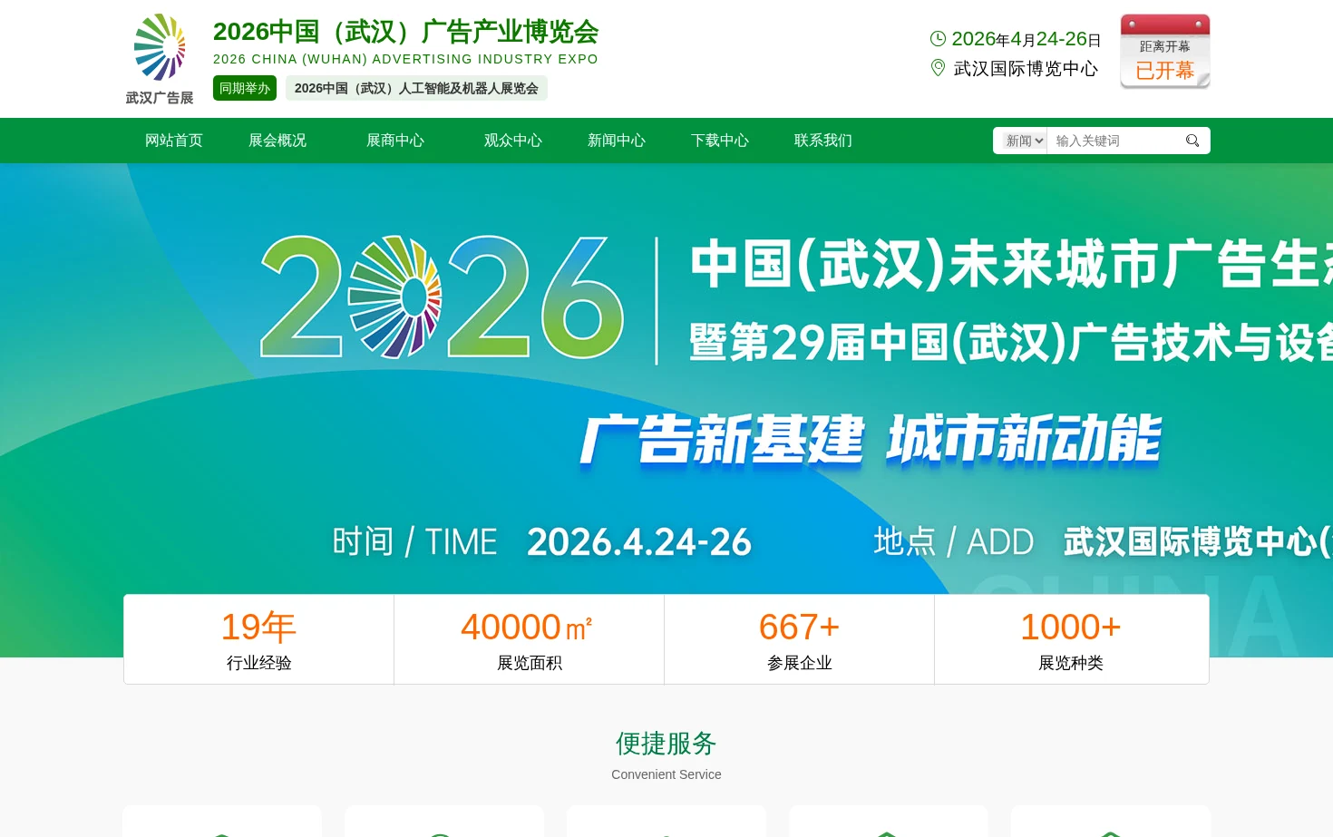Open the 新闻 search category dropdown

1024,141
